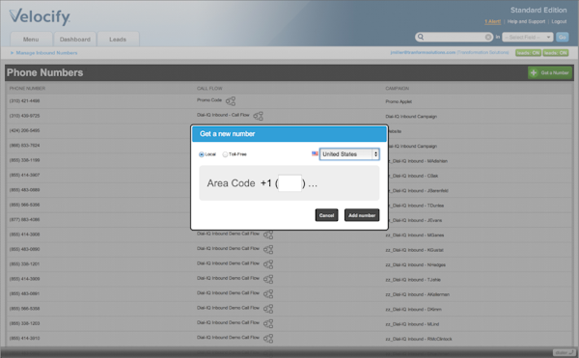
Task: Clear the search box with the X icon
Action: click(488, 37)
